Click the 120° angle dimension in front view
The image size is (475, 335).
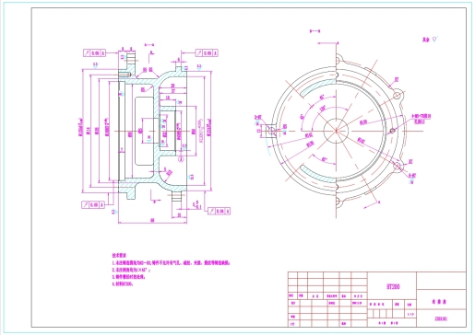(x=323, y=109)
